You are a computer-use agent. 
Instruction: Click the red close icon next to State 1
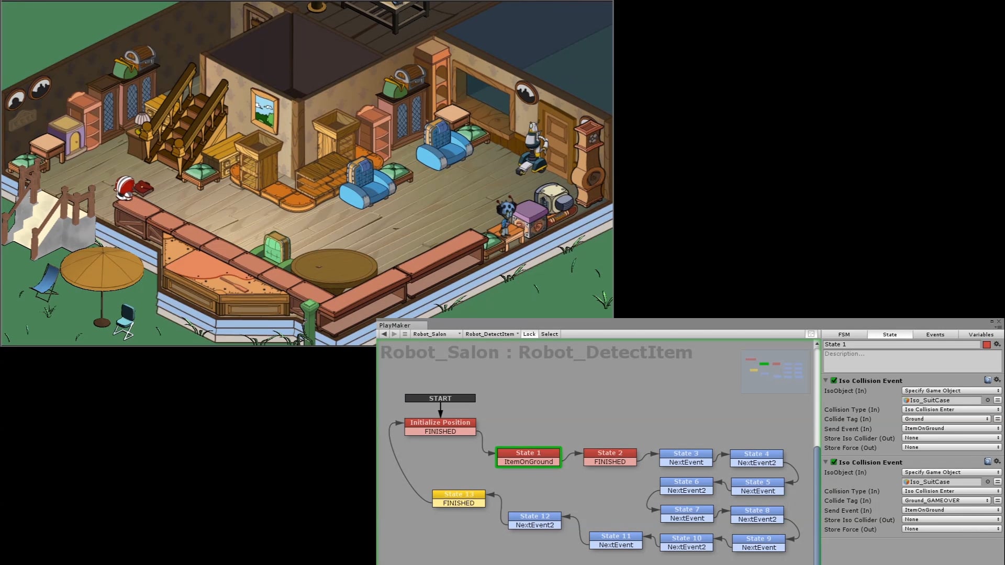pyautogui.click(x=988, y=344)
